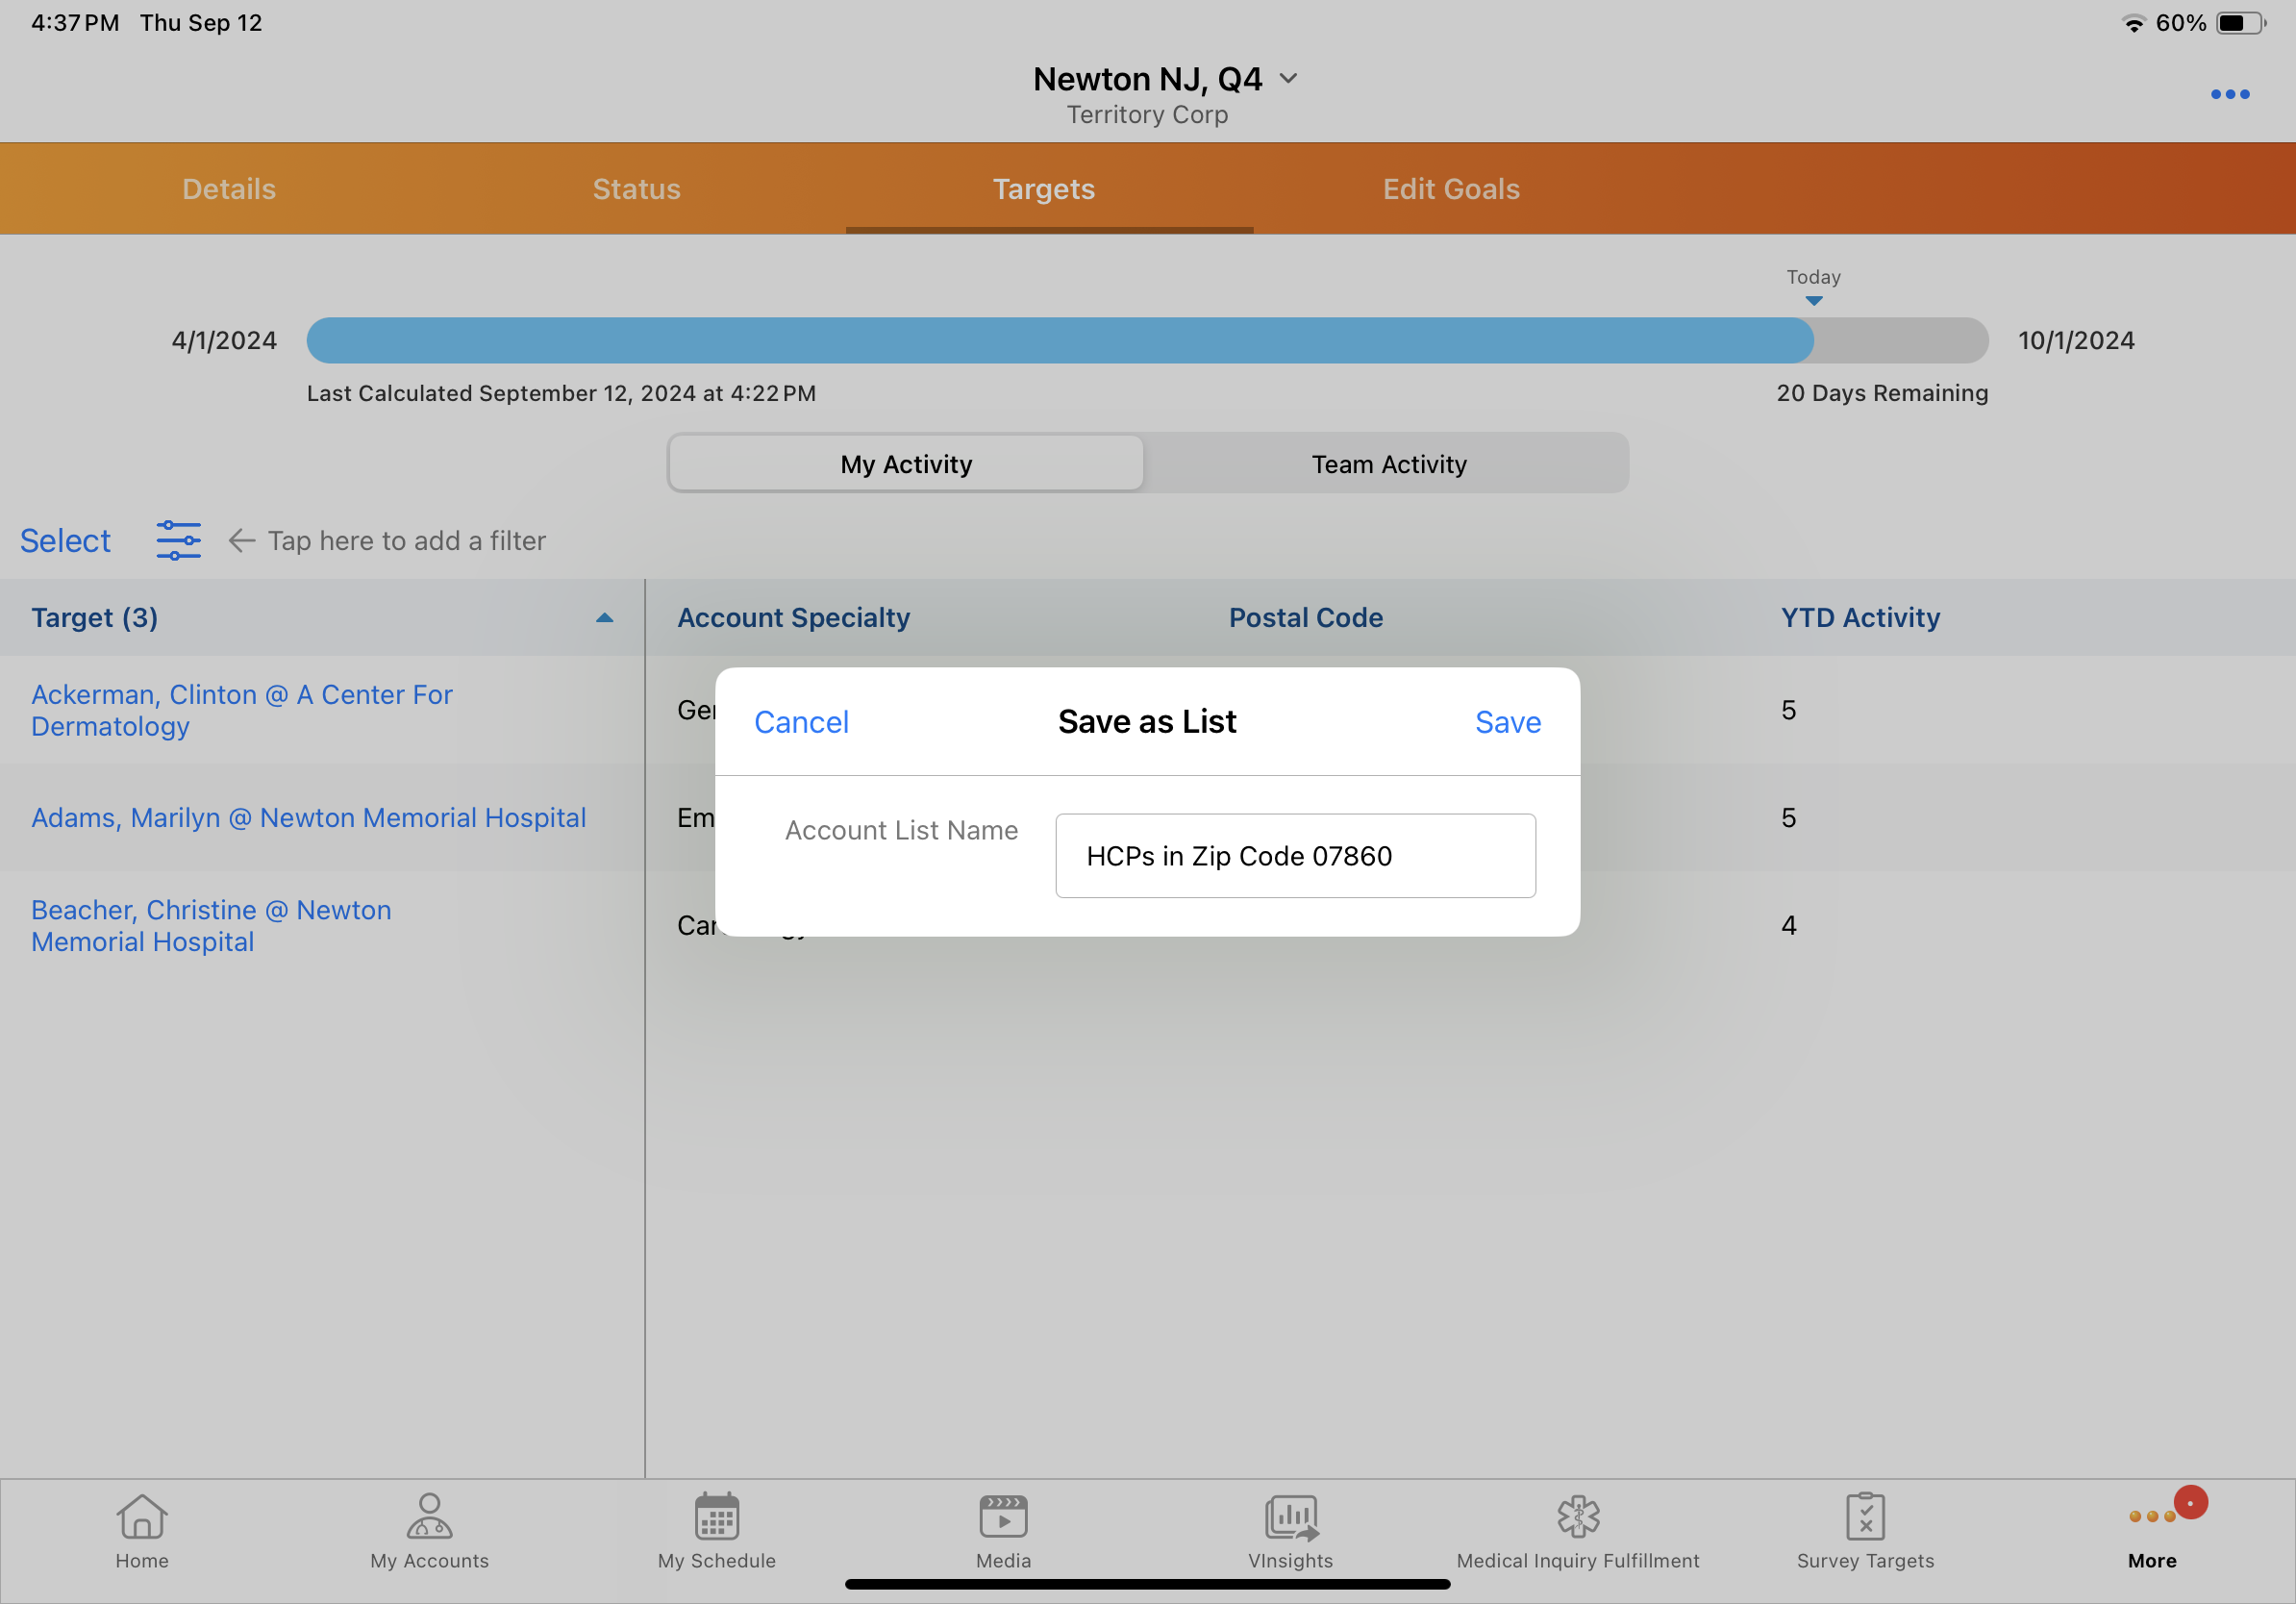
Task: Open the top-right ellipsis options menu
Action: pos(2229,94)
